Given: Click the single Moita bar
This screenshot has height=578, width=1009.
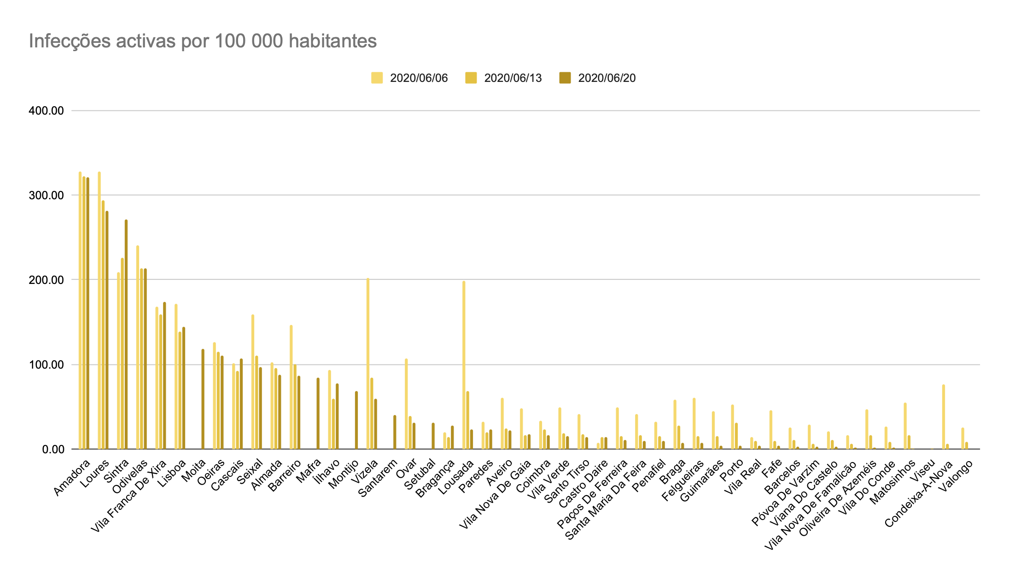Looking at the screenshot, I should (x=203, y=399).
